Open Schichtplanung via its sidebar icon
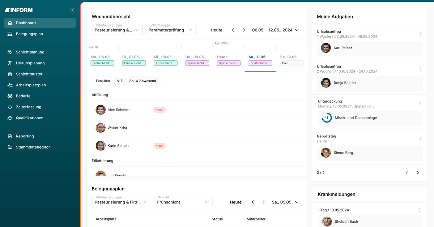Screen dimensions: 434x227 (x=10, y=52)
